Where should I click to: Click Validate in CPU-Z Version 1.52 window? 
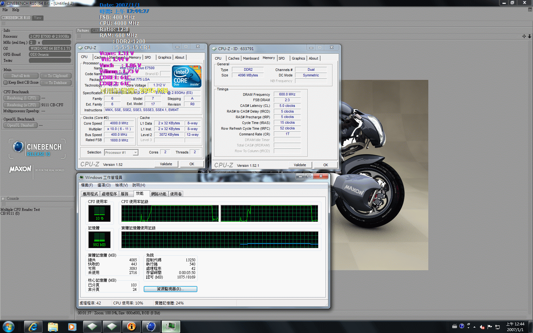pyautogui.click(x=166, y=164)
